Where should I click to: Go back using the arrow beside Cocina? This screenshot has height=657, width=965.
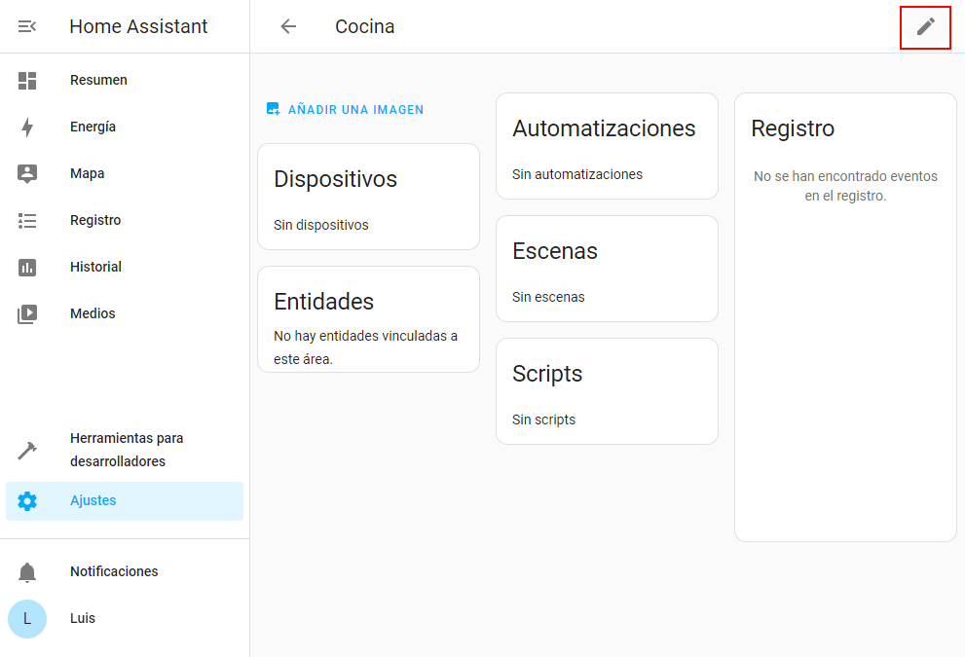point(288,26)
